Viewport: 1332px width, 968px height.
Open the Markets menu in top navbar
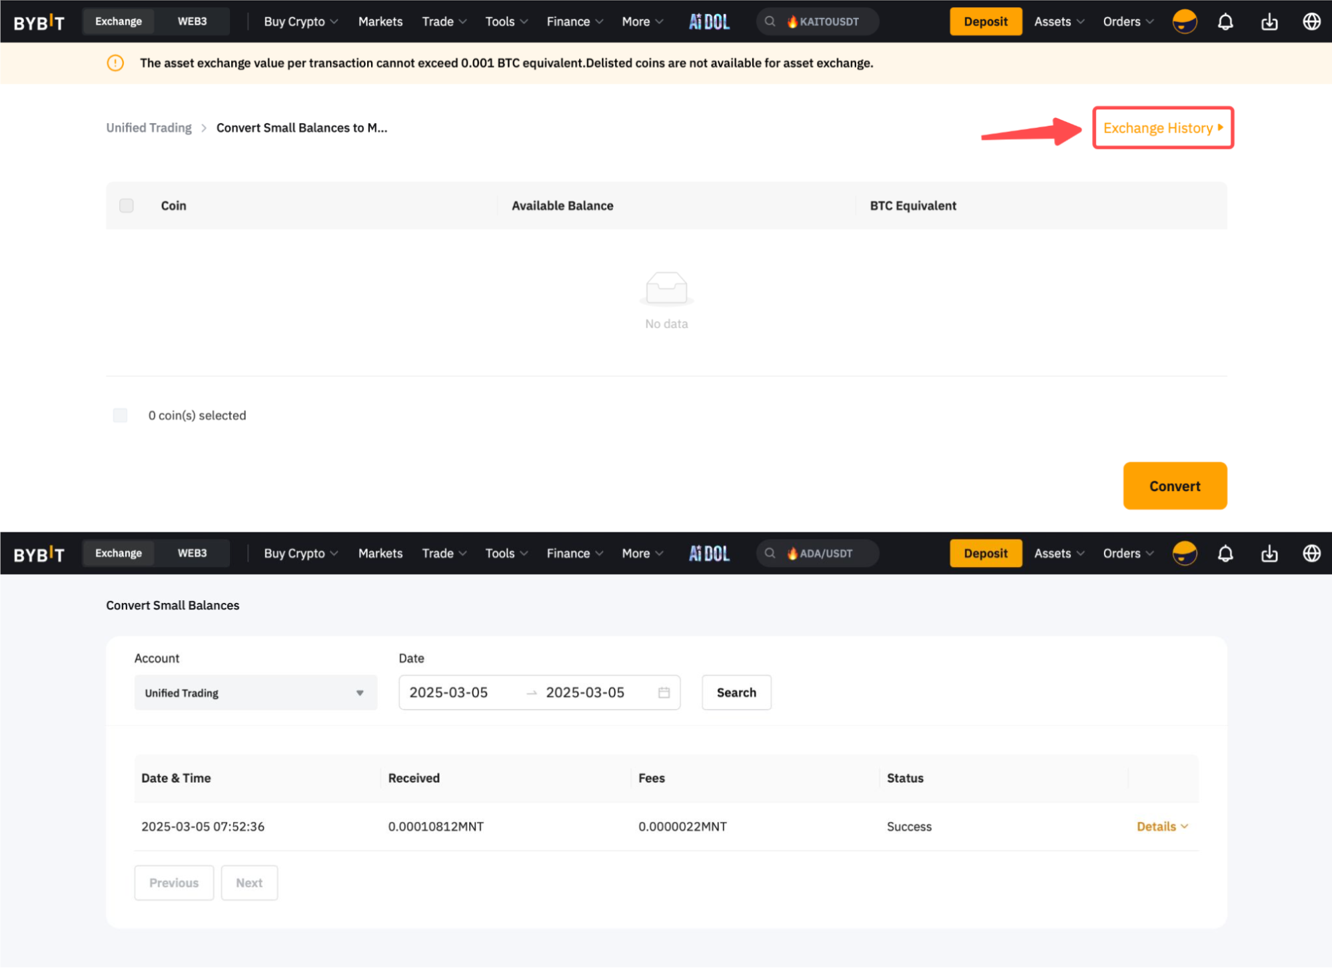click(x=380, y=22)
